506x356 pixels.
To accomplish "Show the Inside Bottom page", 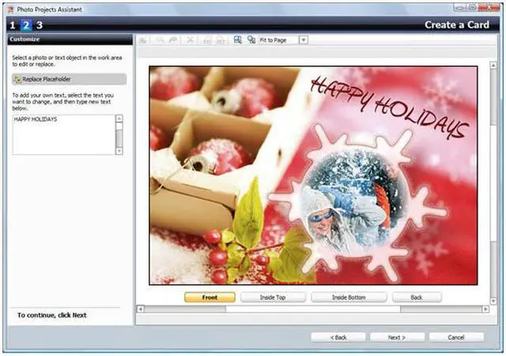I will (349, 298).
